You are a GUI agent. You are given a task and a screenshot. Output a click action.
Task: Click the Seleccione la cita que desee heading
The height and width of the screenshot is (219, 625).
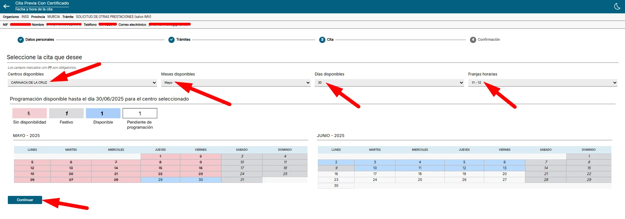pos(44,57)
